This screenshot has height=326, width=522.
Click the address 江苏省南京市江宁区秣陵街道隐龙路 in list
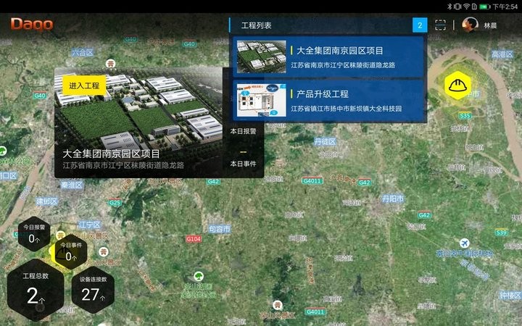tap(343, 65)
